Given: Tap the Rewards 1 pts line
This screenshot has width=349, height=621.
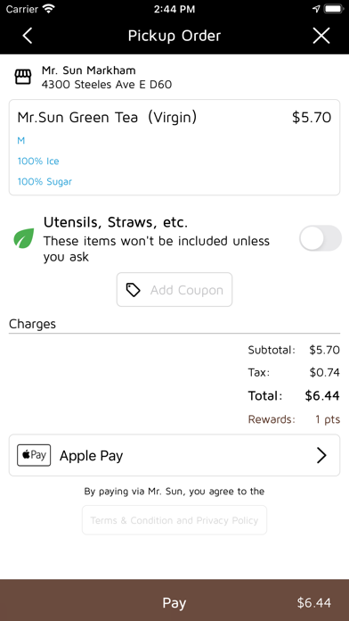Looking at the screenshot, I should point(294,419).
